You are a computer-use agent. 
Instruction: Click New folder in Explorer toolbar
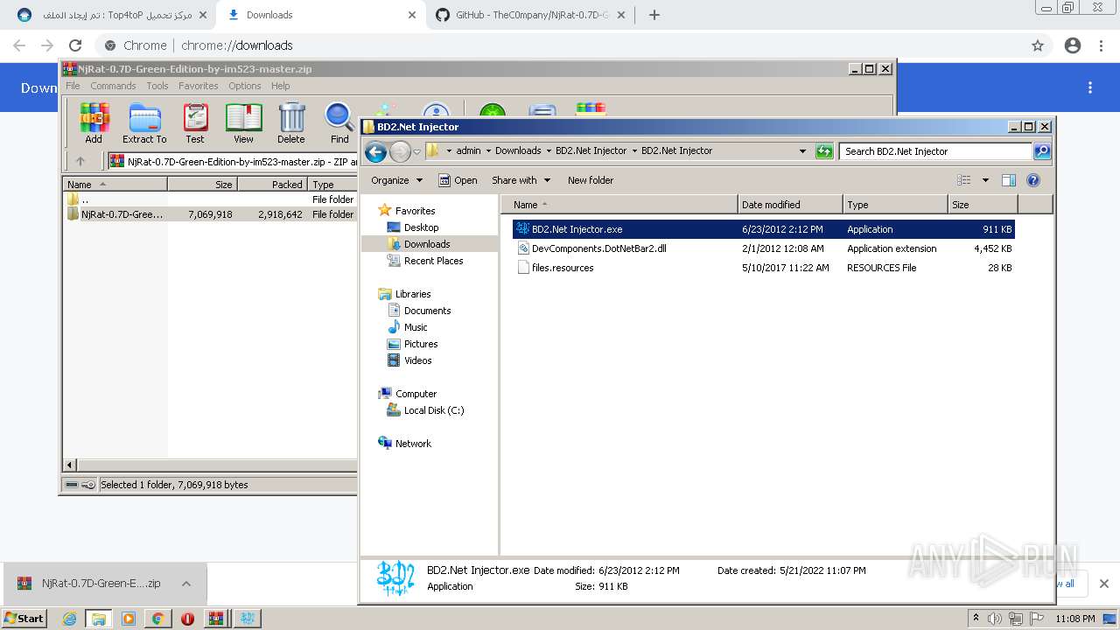[591, 180]
